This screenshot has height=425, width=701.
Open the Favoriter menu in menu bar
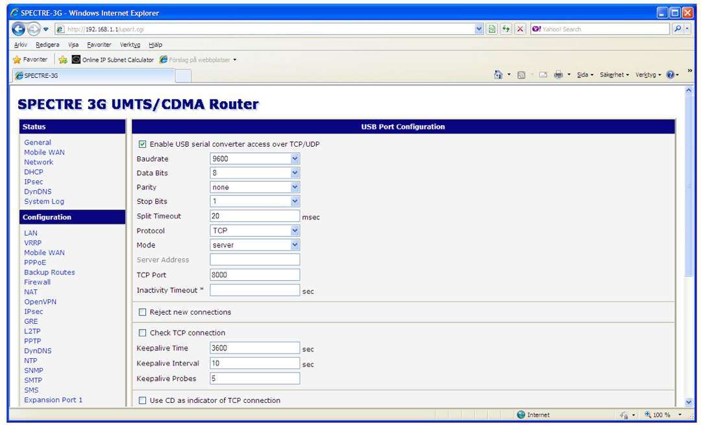tap(99, 45)
